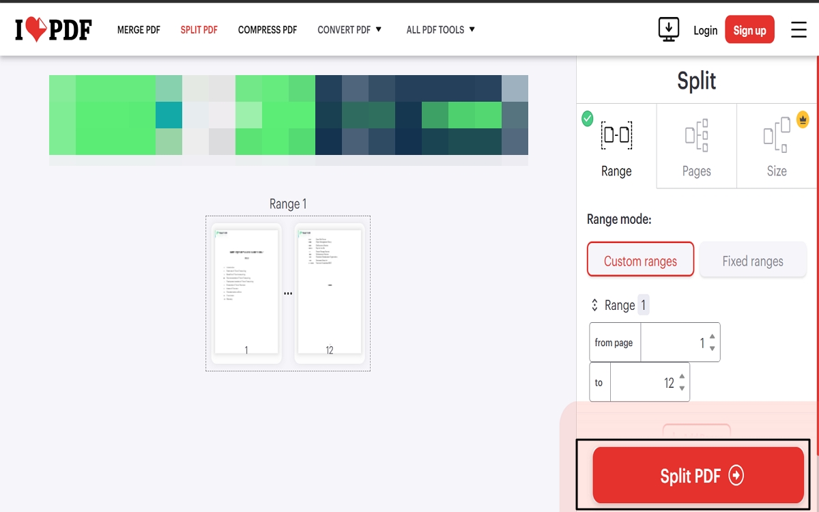Open the CONVERT PDF dropdown
This screenshot has height=512, width=819.
(349, 29)
